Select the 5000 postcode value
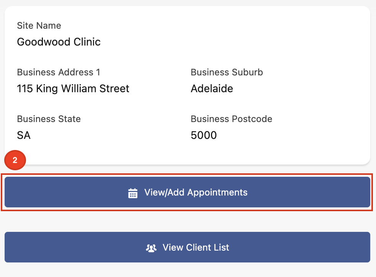Viewport: 376px width, 277px height. 204,135
